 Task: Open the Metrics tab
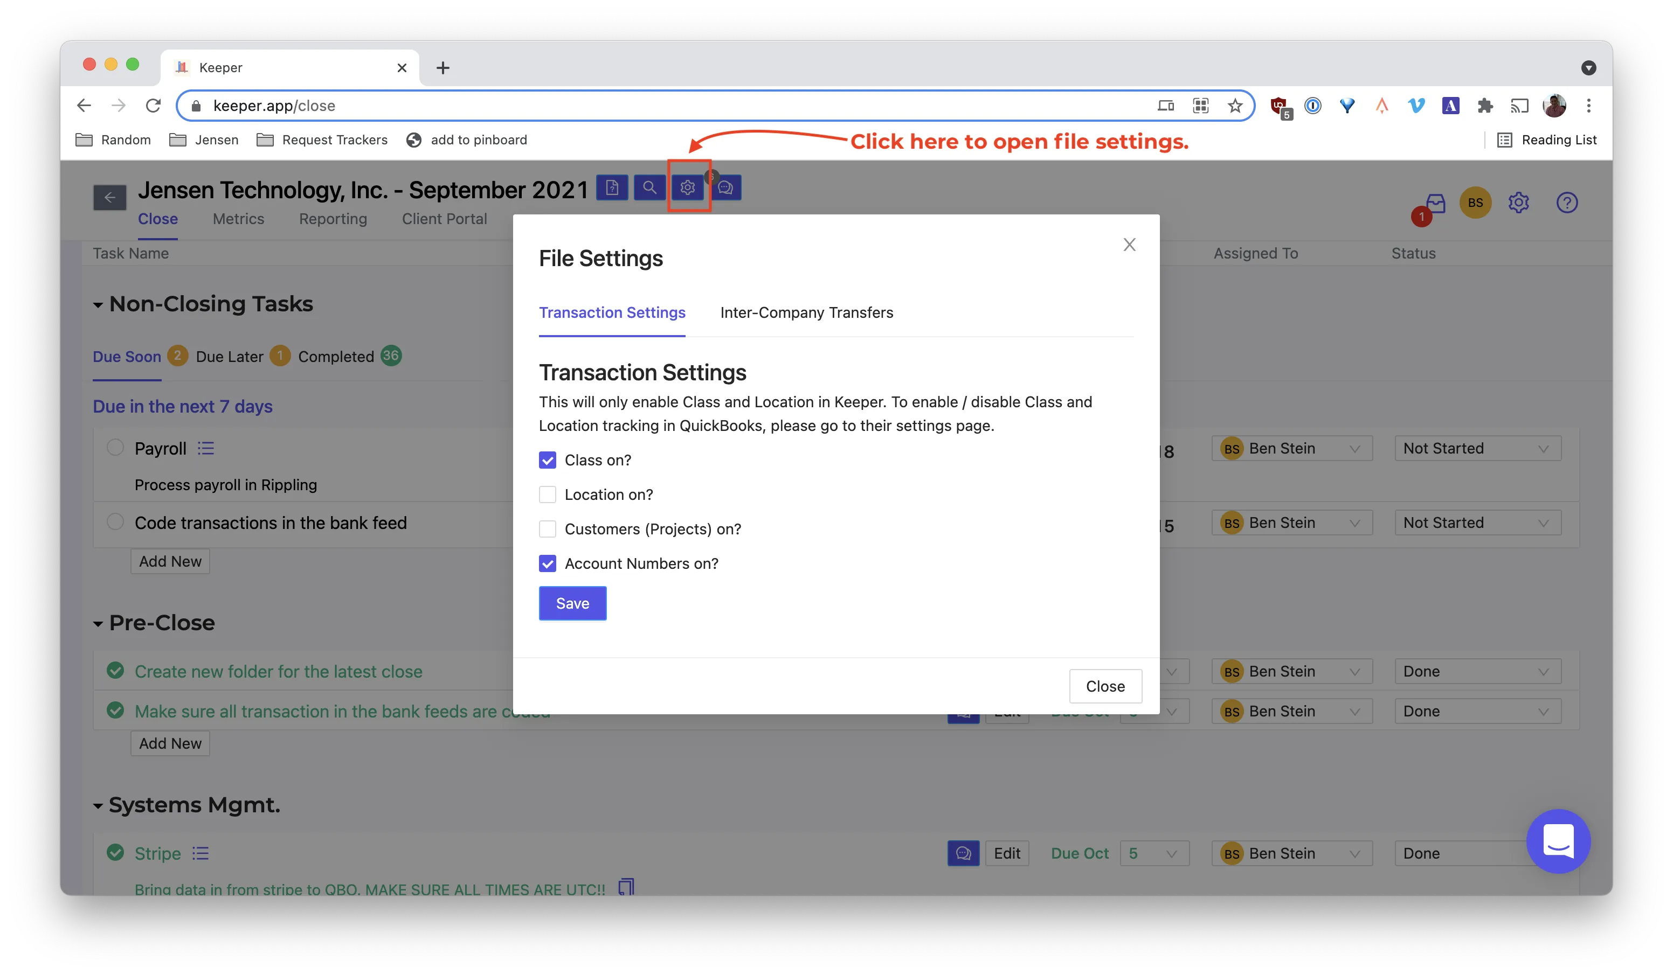238,219
